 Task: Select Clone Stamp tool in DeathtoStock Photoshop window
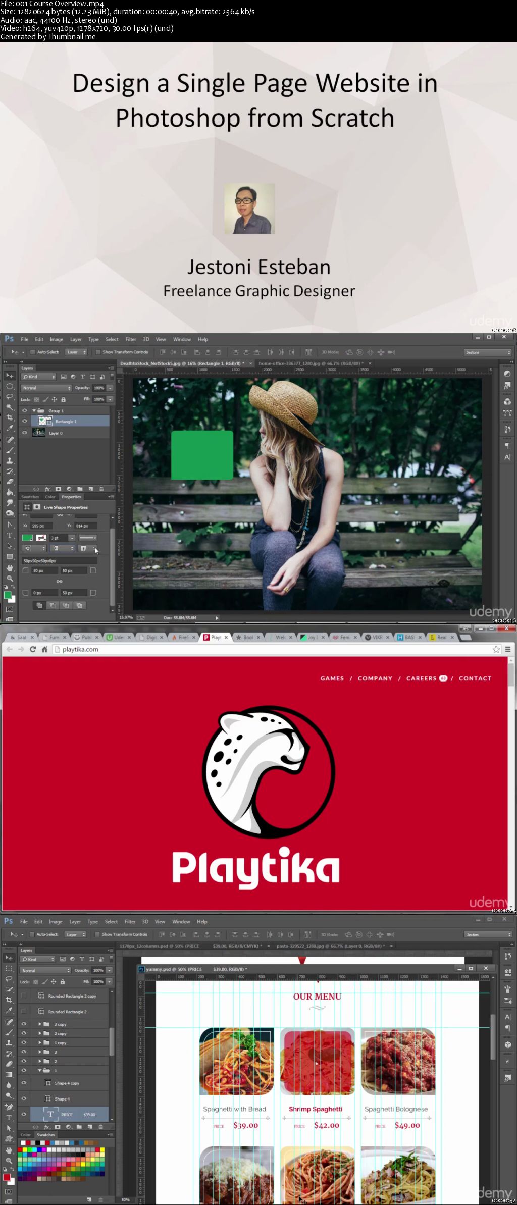coord(10,460)
